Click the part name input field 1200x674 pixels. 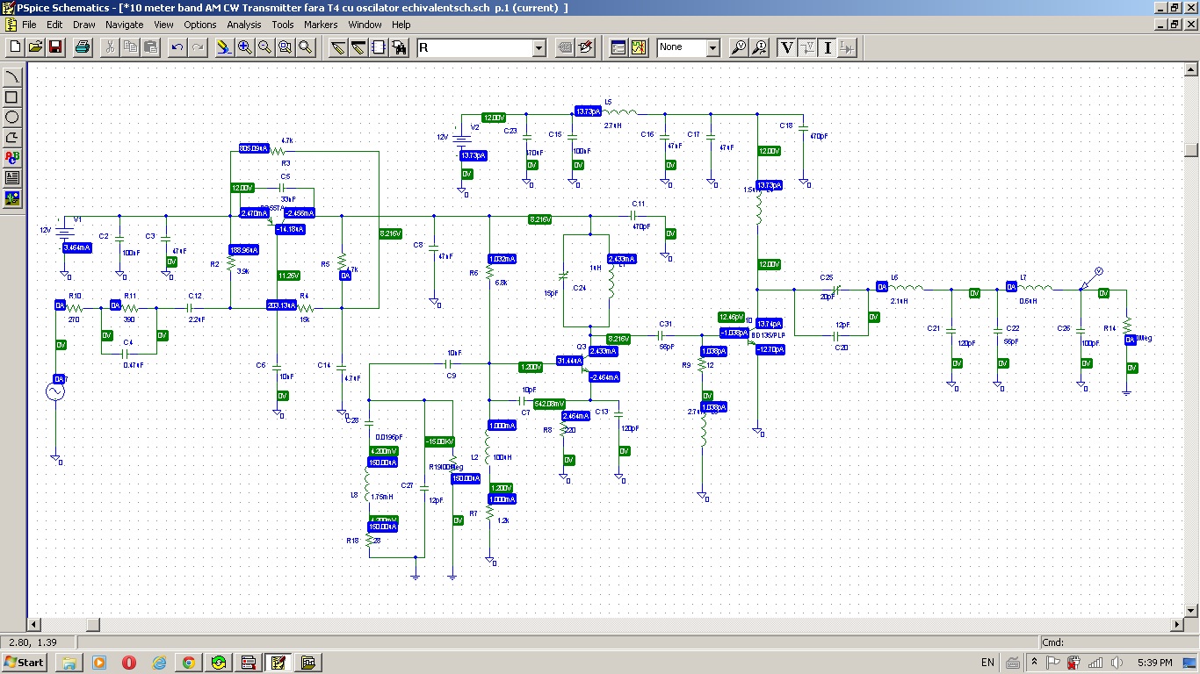(x=474, y=48)
